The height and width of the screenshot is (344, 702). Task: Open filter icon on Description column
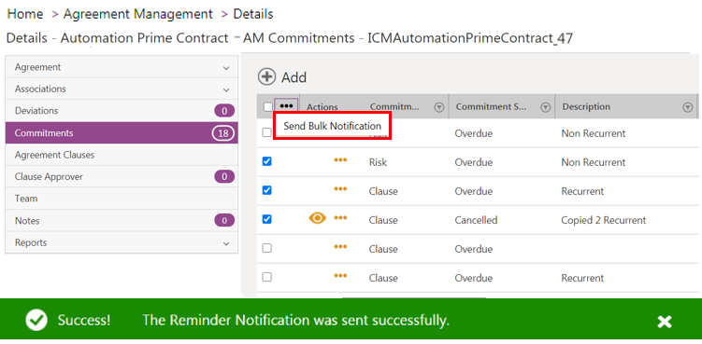[x=688, y=107]
